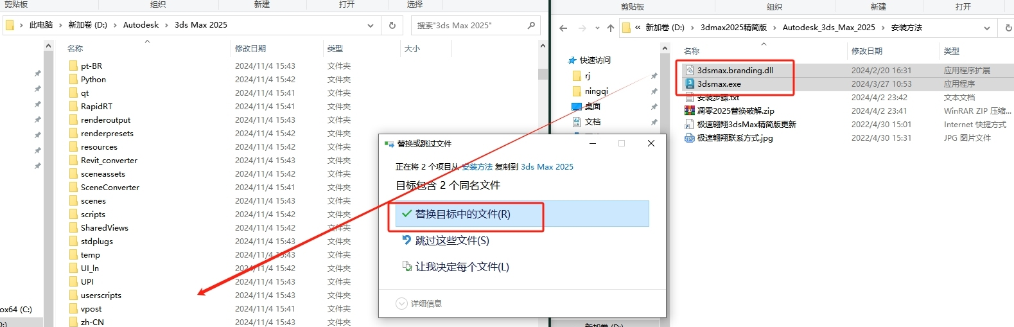Select the 3dsmax.exe file
Viewport: 1014px width, 327px height.
[x=719, y=84]
